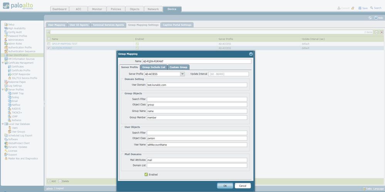The width and height of the screenshot is (385, 192).
Task: Click the help icon in Group Mapping dialog
Action: [251, 54]
